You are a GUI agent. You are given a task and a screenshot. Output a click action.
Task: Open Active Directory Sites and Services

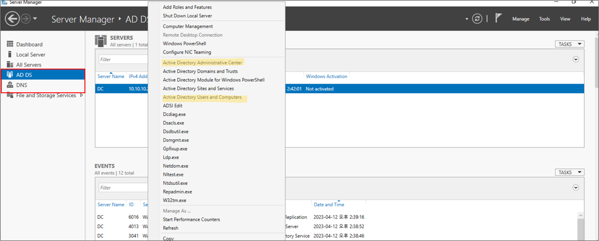(x=198, y=88)
